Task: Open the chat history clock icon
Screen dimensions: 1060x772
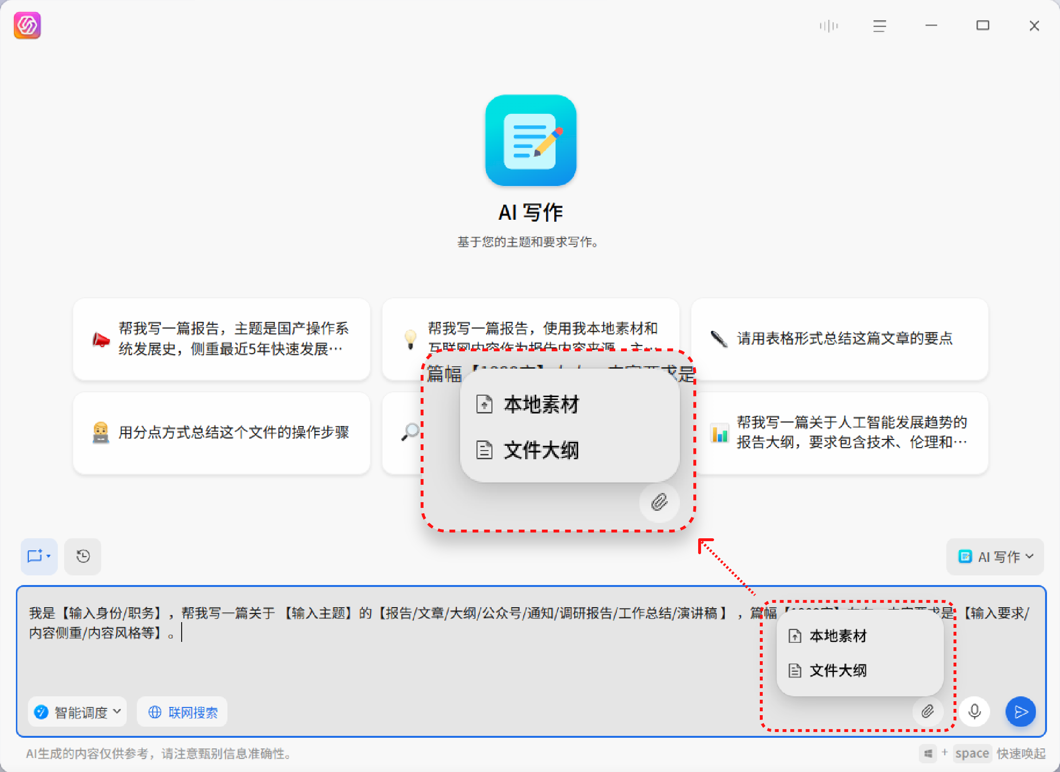Action: click(x=83, y=557)
